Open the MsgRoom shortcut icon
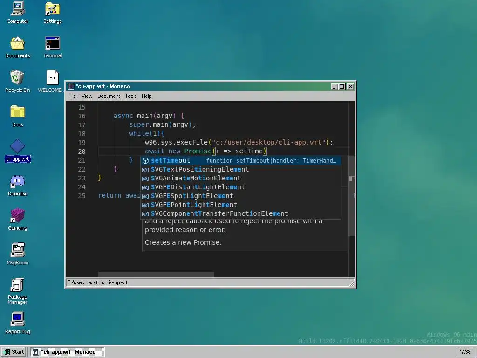Screen dimensions: 477x358 click(17, 254)
